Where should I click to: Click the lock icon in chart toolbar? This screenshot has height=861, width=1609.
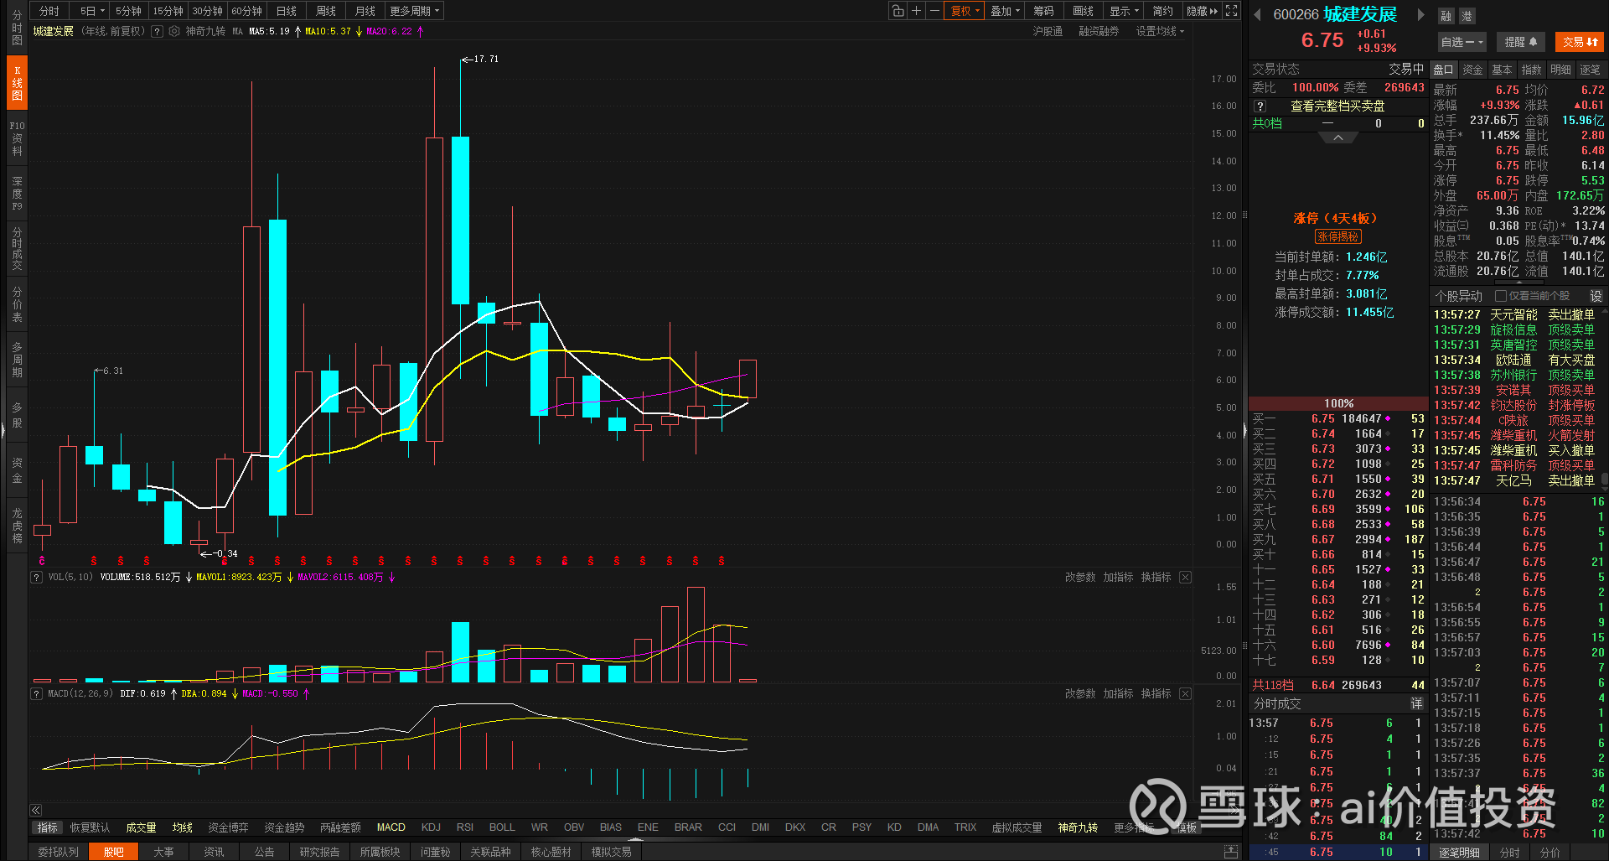pyautogui.click(x=898, y=11)
